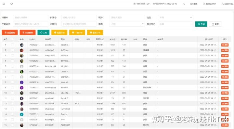
Task: Check the checkbox for row 9 sandeepdiljit
Action: 13,88
